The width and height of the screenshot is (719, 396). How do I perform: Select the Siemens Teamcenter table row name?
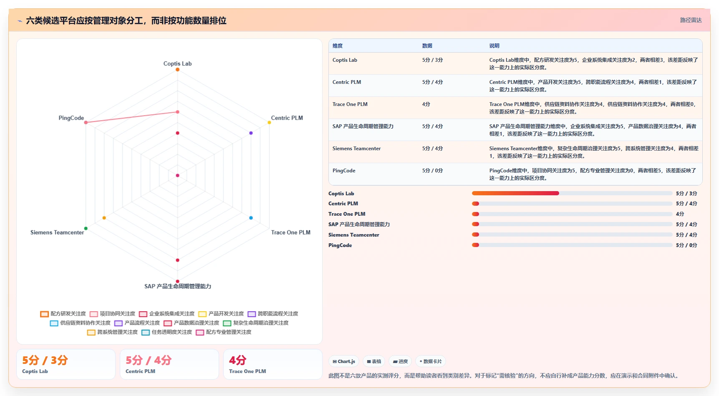357,149
